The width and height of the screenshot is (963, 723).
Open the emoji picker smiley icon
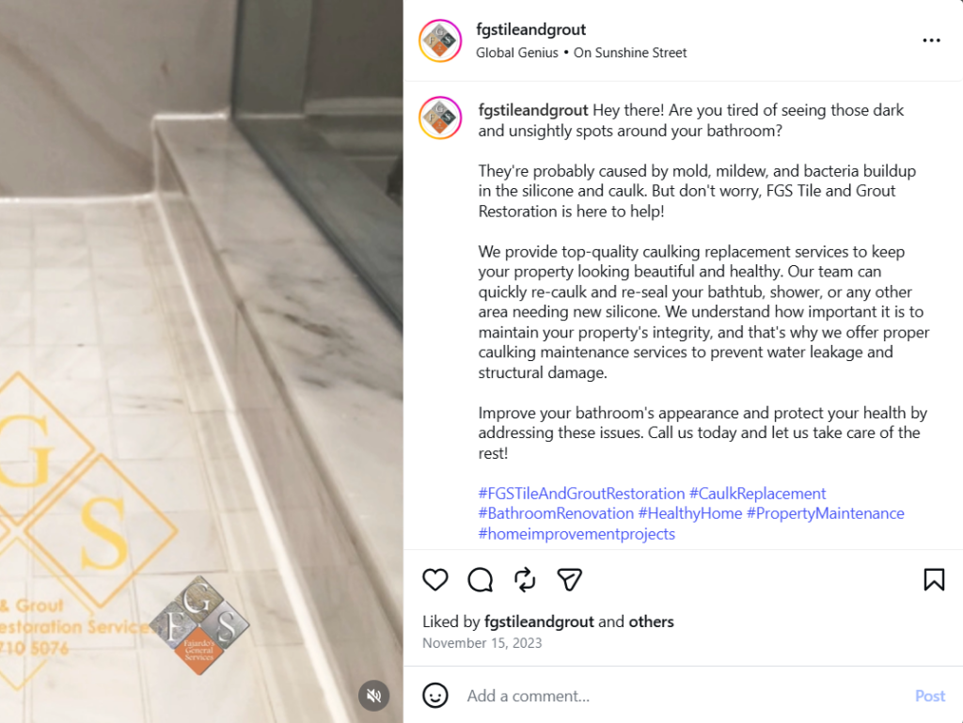[434, 696]
